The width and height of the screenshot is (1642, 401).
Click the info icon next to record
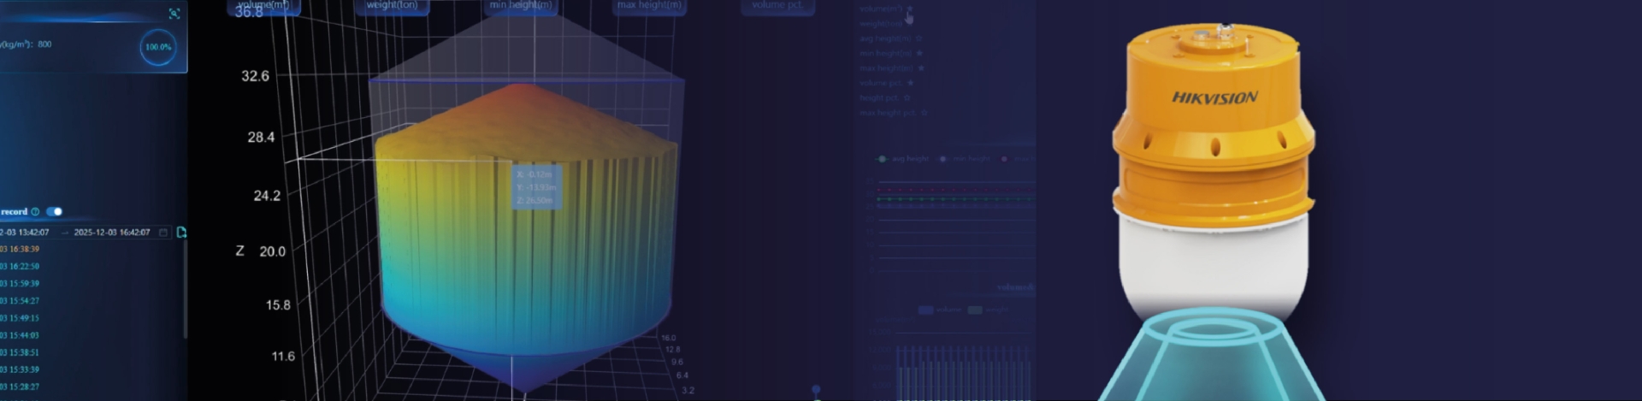[35, 211]
